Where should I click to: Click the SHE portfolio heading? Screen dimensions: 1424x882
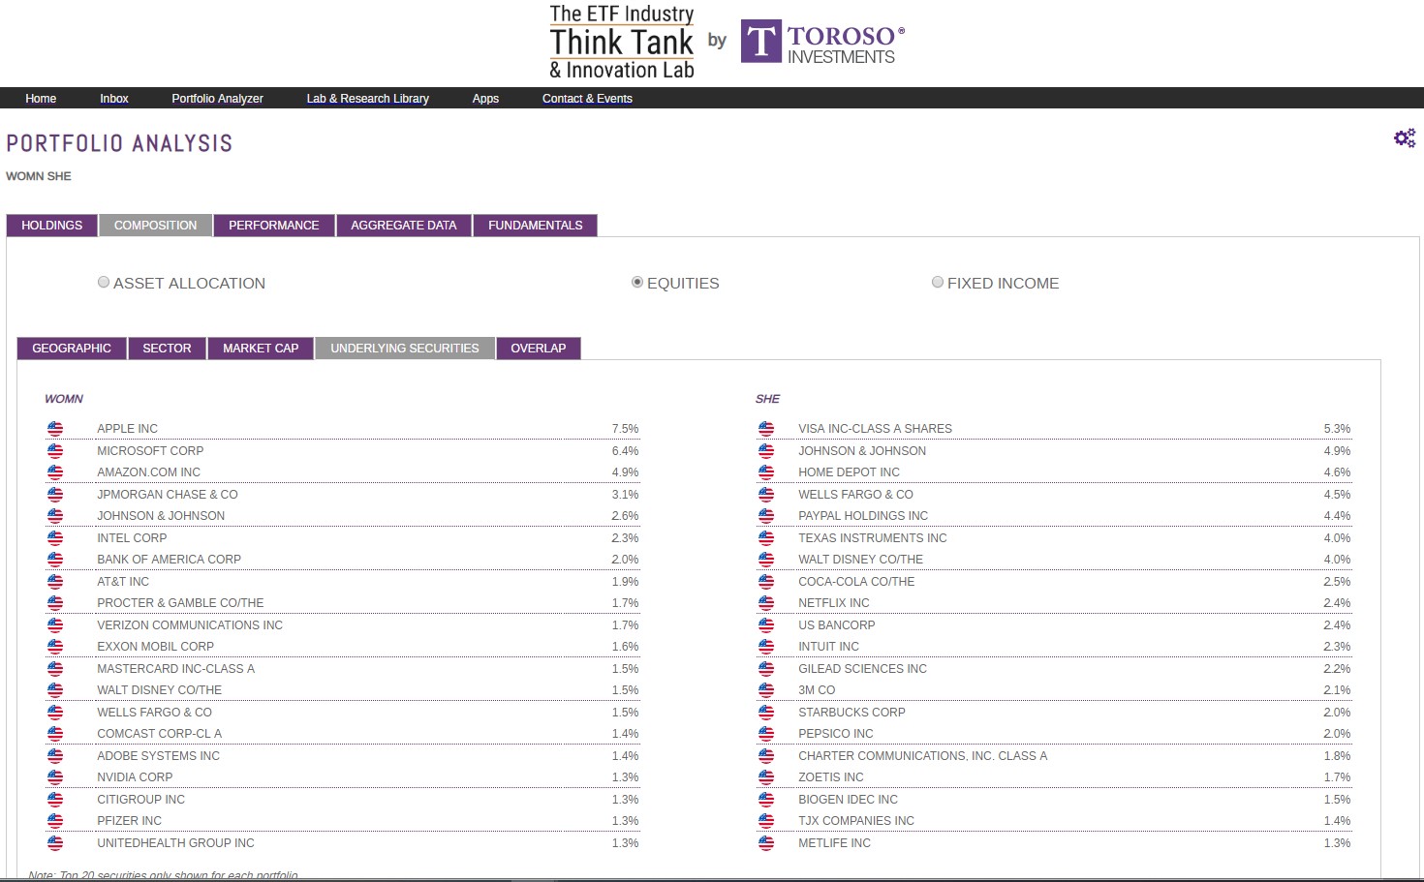[767, 399]
